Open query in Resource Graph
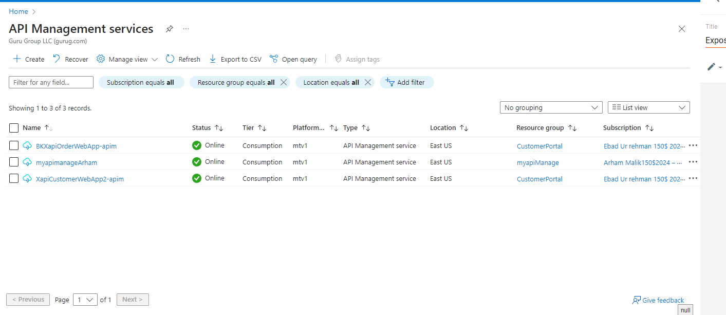This screenshot has height=315, width=726. click(293, 59)
